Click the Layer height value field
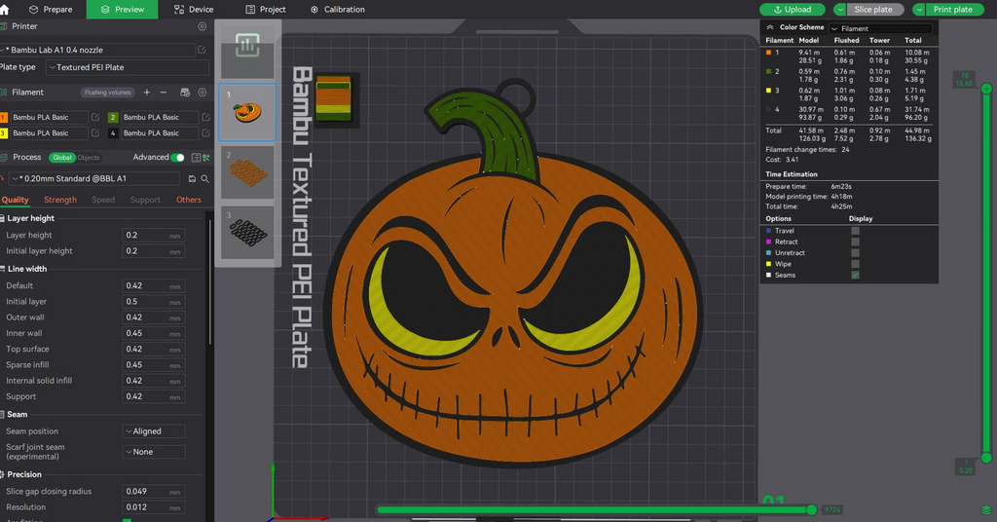Viewport: 997px width, 522px height. click(153, 236)
